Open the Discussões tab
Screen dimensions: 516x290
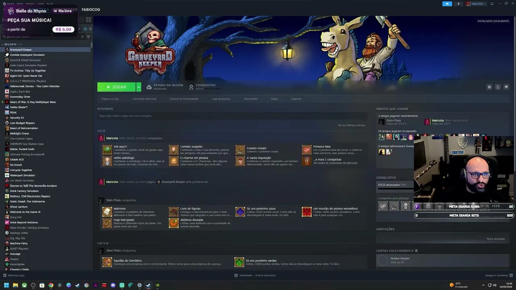pos(251,99)
